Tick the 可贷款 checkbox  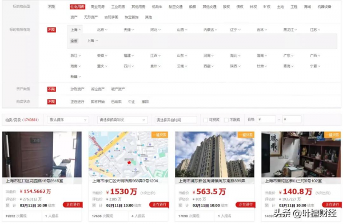tap(206, 120)
